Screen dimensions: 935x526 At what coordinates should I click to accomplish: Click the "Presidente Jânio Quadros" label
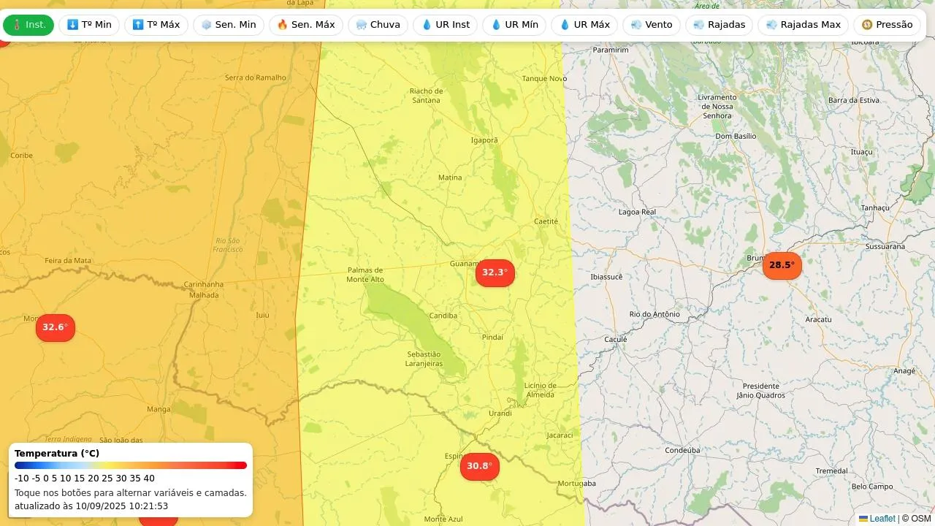coord(760,391)
